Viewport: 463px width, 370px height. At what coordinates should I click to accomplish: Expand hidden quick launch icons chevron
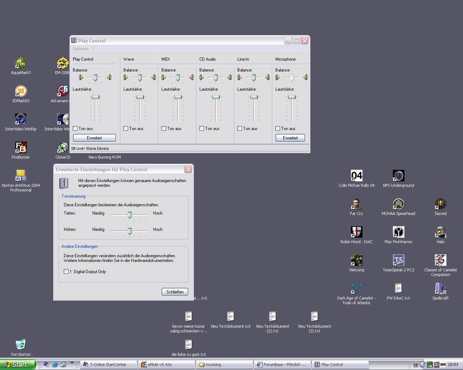coord(71,363)
